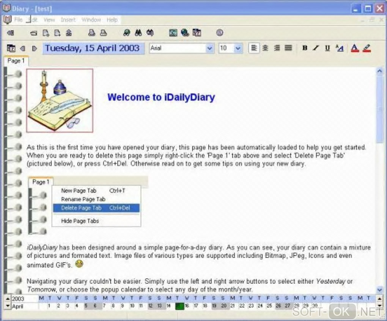Select day 25 in the April strip
Image resolution: width=387 pixels, height=321 pixels.
tap(269, 306)
